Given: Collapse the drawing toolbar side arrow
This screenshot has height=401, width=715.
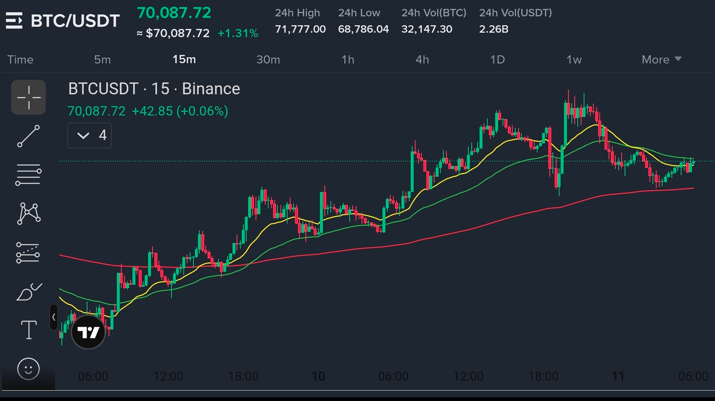Looking at the screenshot, I should (x=54, y=317).
